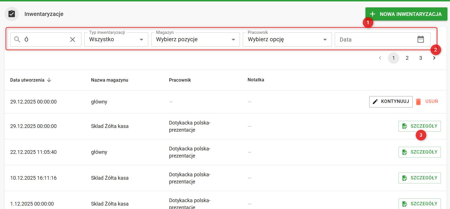The width and height of the screenshot is (450, 209).
Task: Click the search text input field
Action: click(46, 40)
